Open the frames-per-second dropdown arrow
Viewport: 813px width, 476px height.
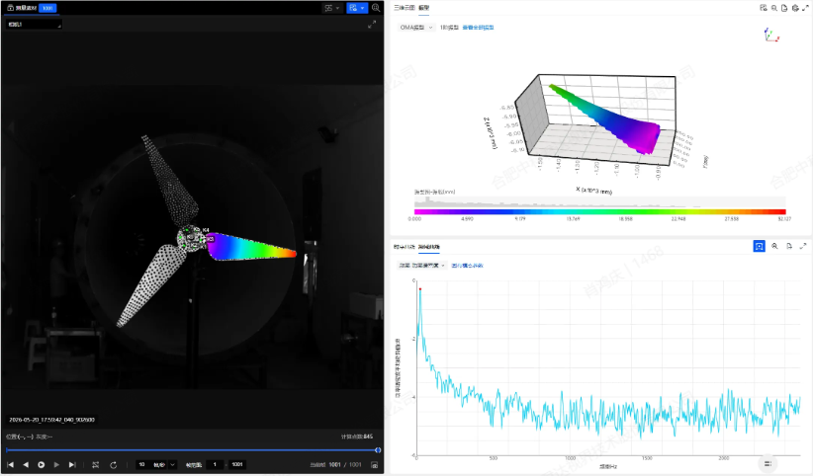(173, 464)
